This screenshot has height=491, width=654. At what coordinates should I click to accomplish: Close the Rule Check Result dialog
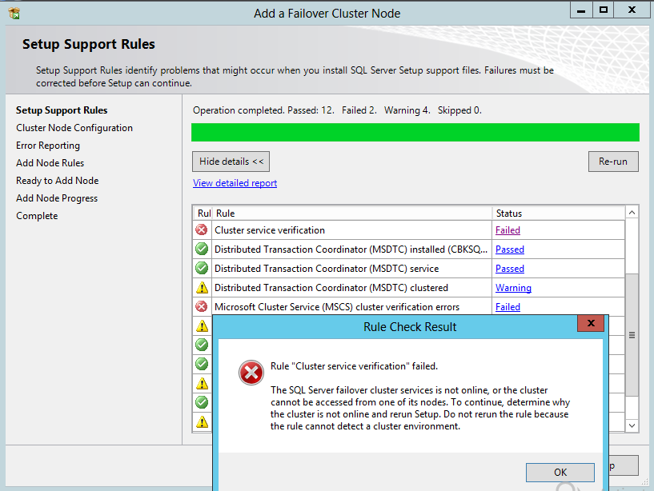591,323
